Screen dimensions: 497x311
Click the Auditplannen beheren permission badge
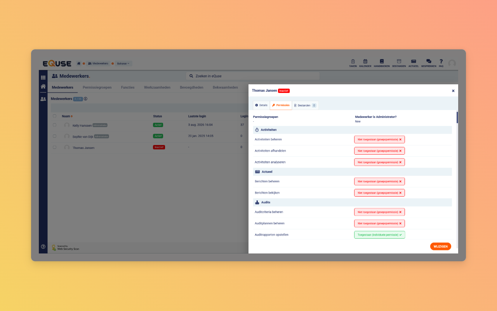click(379, 223)
